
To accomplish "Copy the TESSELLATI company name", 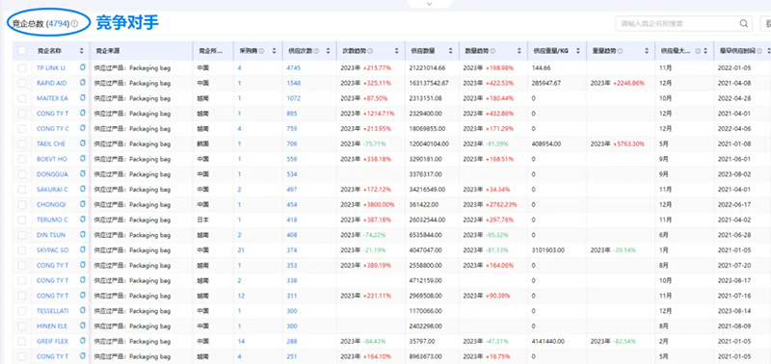I will pos(82,310).
